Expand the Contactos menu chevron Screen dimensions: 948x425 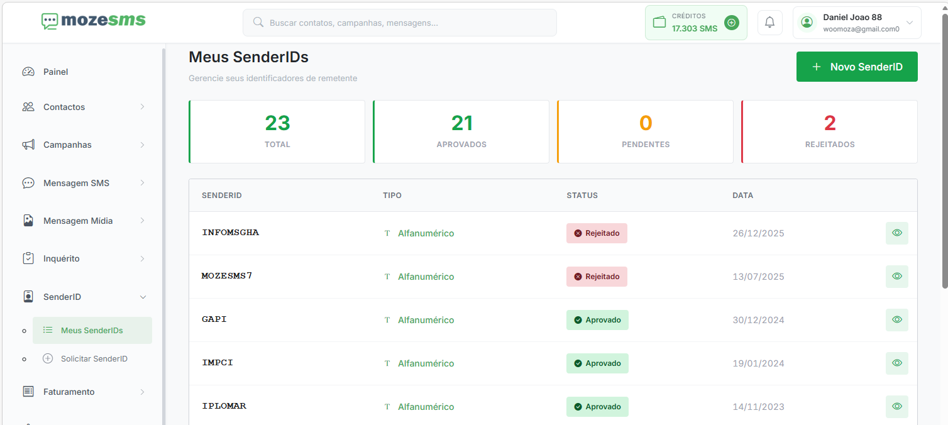pyautogui.click(x=143, y=107)
